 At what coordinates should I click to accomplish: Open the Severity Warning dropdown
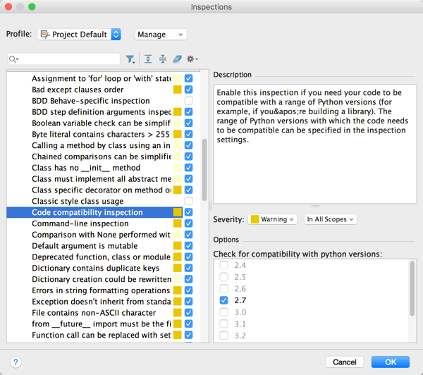click(x=273, y=219)
